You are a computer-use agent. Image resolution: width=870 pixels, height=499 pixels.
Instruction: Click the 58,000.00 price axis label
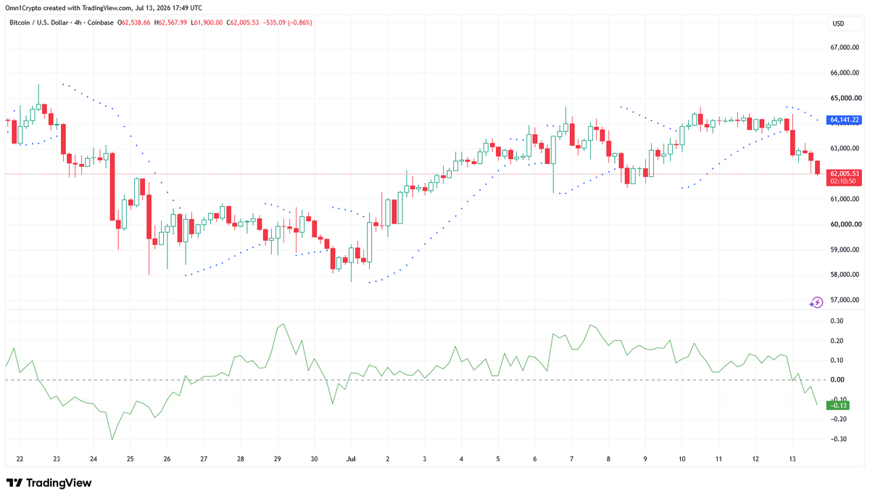[x=845, y=275]
